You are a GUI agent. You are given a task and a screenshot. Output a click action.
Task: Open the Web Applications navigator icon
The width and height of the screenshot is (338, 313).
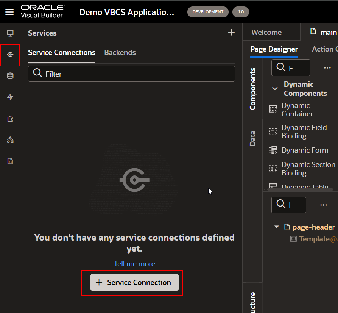click(x=10, y=33)
